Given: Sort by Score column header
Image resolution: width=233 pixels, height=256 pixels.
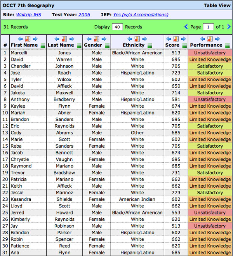Looking at the screenshot, I should point(172,45).
